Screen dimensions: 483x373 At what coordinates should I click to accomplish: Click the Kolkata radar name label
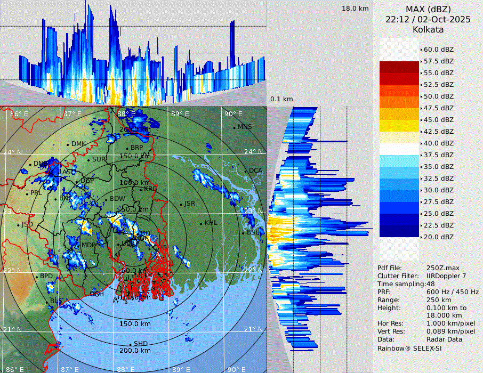click(428, 29)
